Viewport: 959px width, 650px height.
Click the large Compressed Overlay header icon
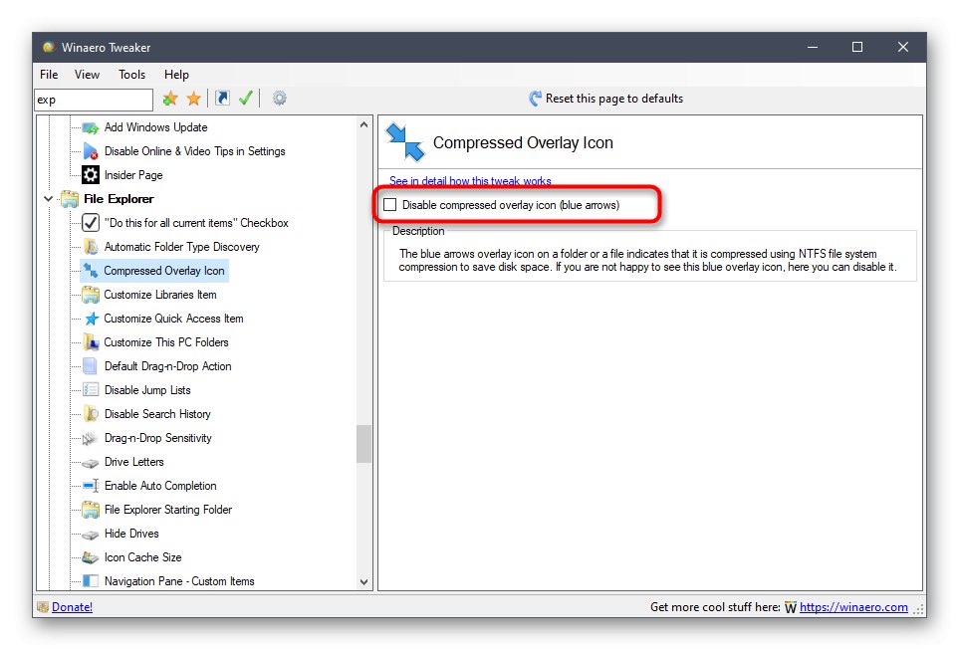point(405,142)
